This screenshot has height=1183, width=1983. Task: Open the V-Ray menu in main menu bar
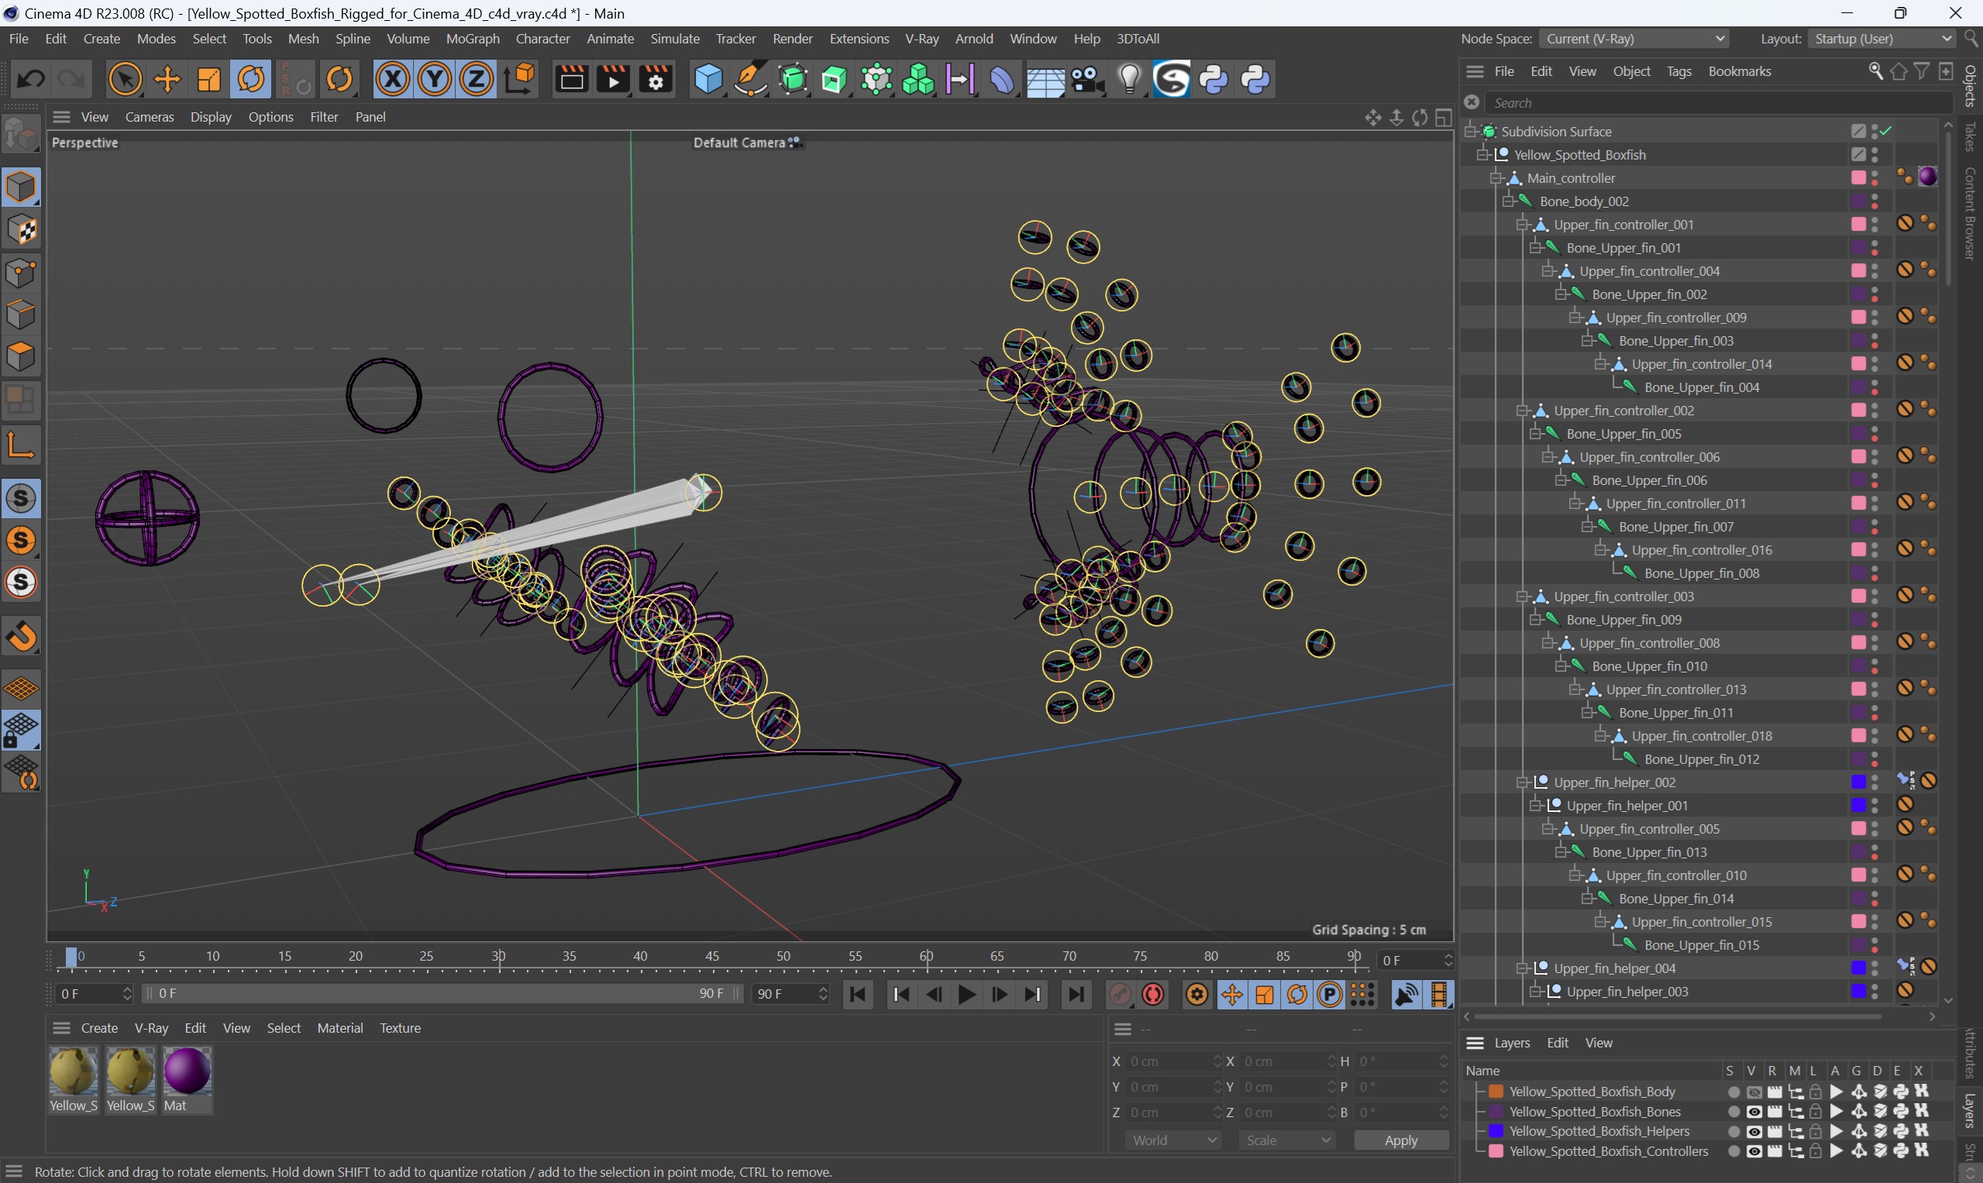(x=921, y=38)
